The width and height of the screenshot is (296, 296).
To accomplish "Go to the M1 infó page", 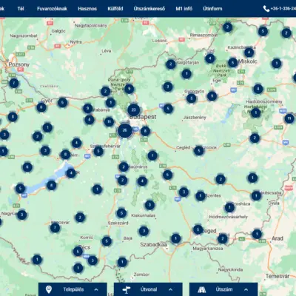I will pyautogui.click(x=184, y=9).
